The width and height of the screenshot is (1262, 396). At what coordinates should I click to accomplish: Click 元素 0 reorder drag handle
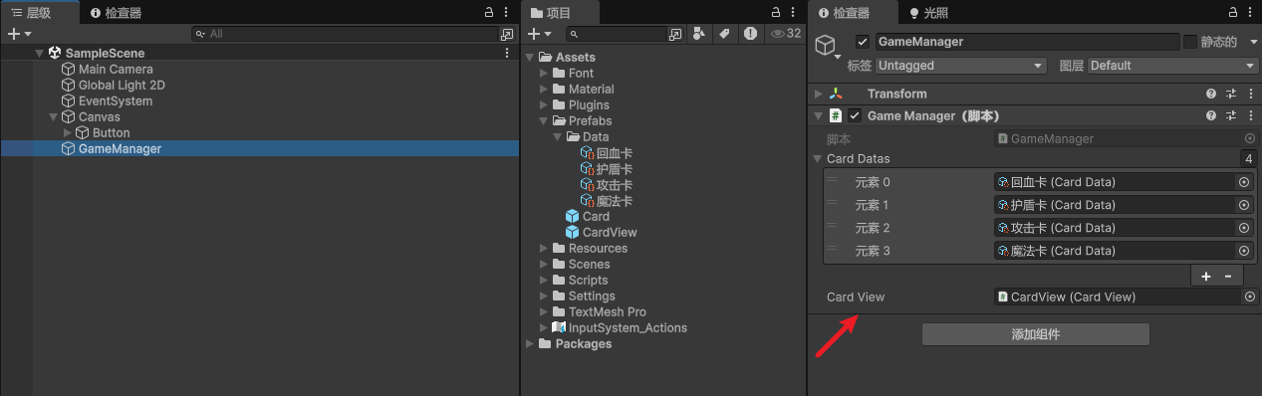[832, 179]
